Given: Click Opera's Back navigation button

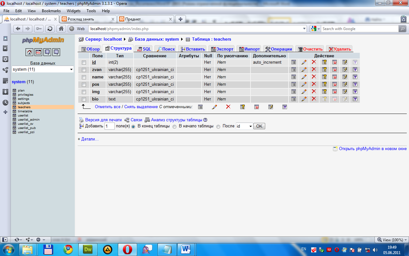Looking at the screenshot, I should tap(18, 29).
